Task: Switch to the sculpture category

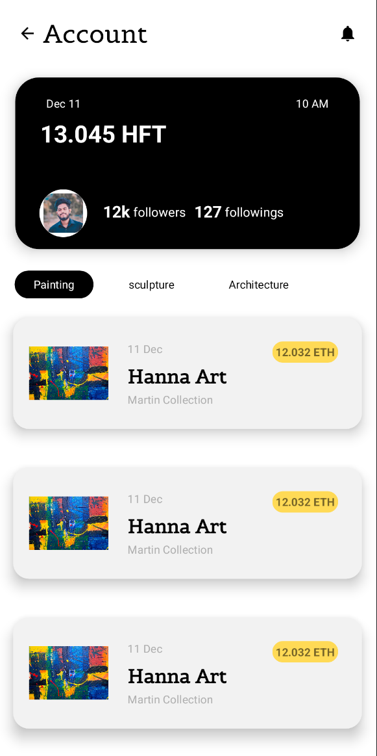Action: coord(151,284)
